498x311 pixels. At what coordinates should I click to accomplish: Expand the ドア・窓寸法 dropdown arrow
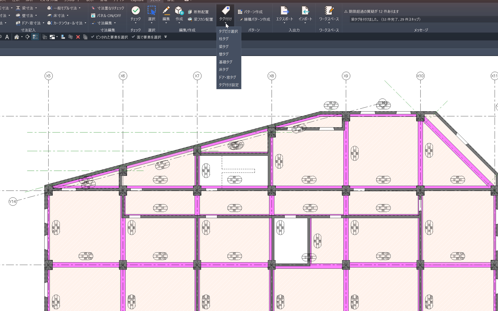44,23
